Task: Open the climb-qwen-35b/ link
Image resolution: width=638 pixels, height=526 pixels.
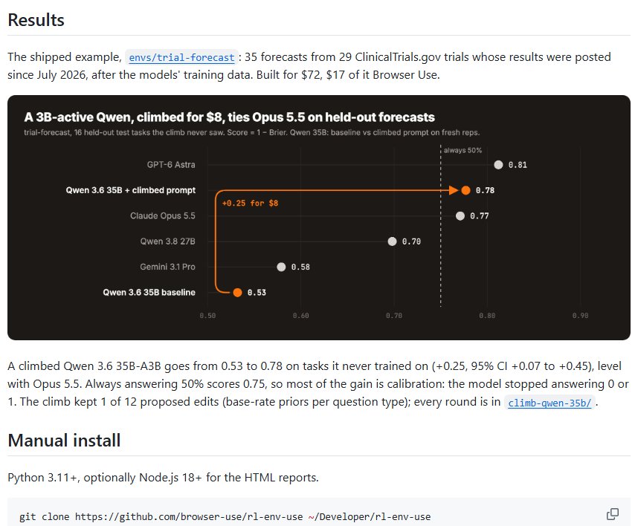Action: click(550, 403)
